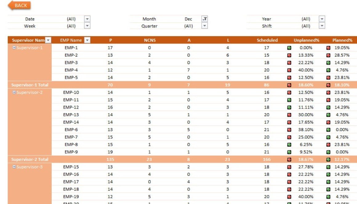Click EMP-1's green Unplanned% status icon

[289, 48]
